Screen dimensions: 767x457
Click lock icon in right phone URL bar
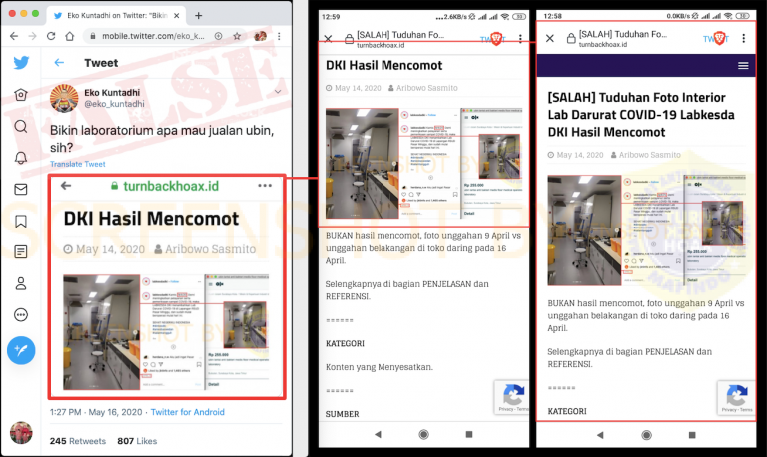[571, 38]
